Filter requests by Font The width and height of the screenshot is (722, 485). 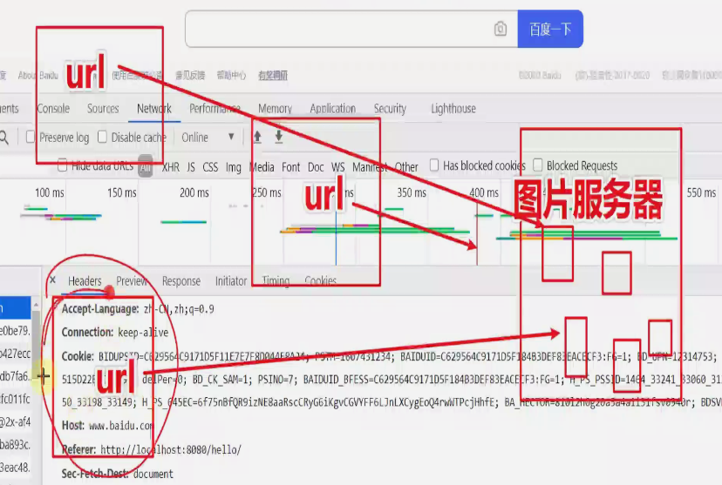pos(291,167)
